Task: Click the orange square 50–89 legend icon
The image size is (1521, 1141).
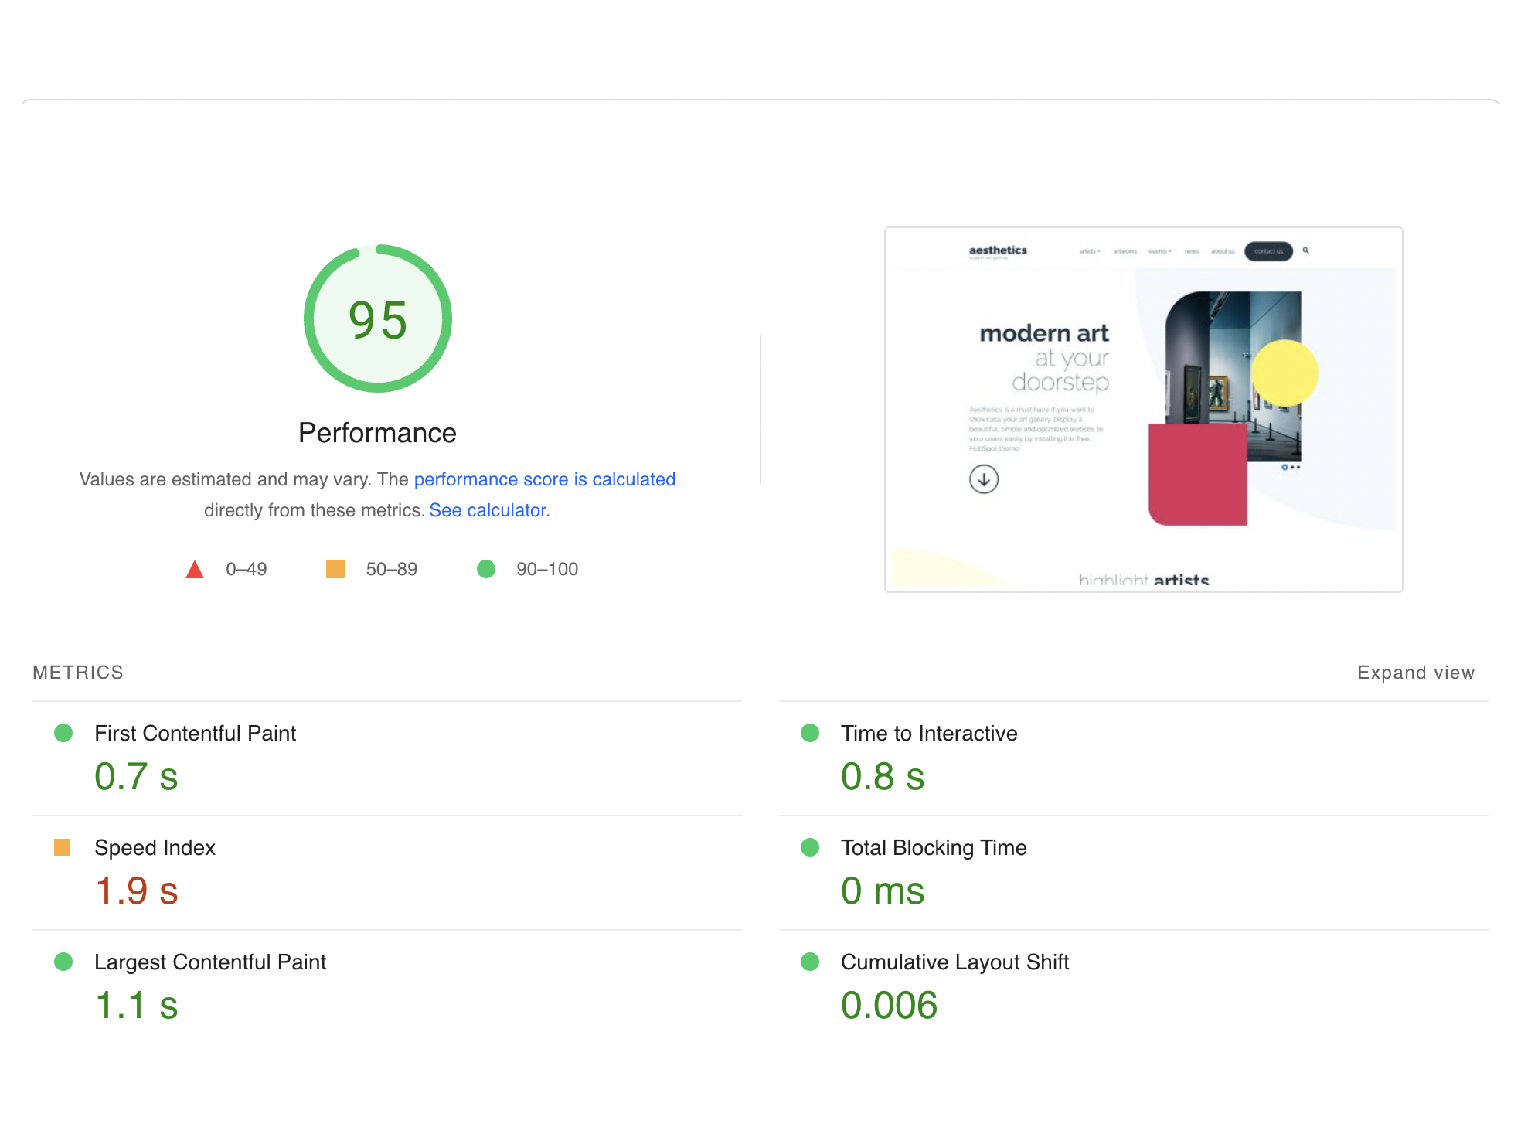Action: coord(335,569)
